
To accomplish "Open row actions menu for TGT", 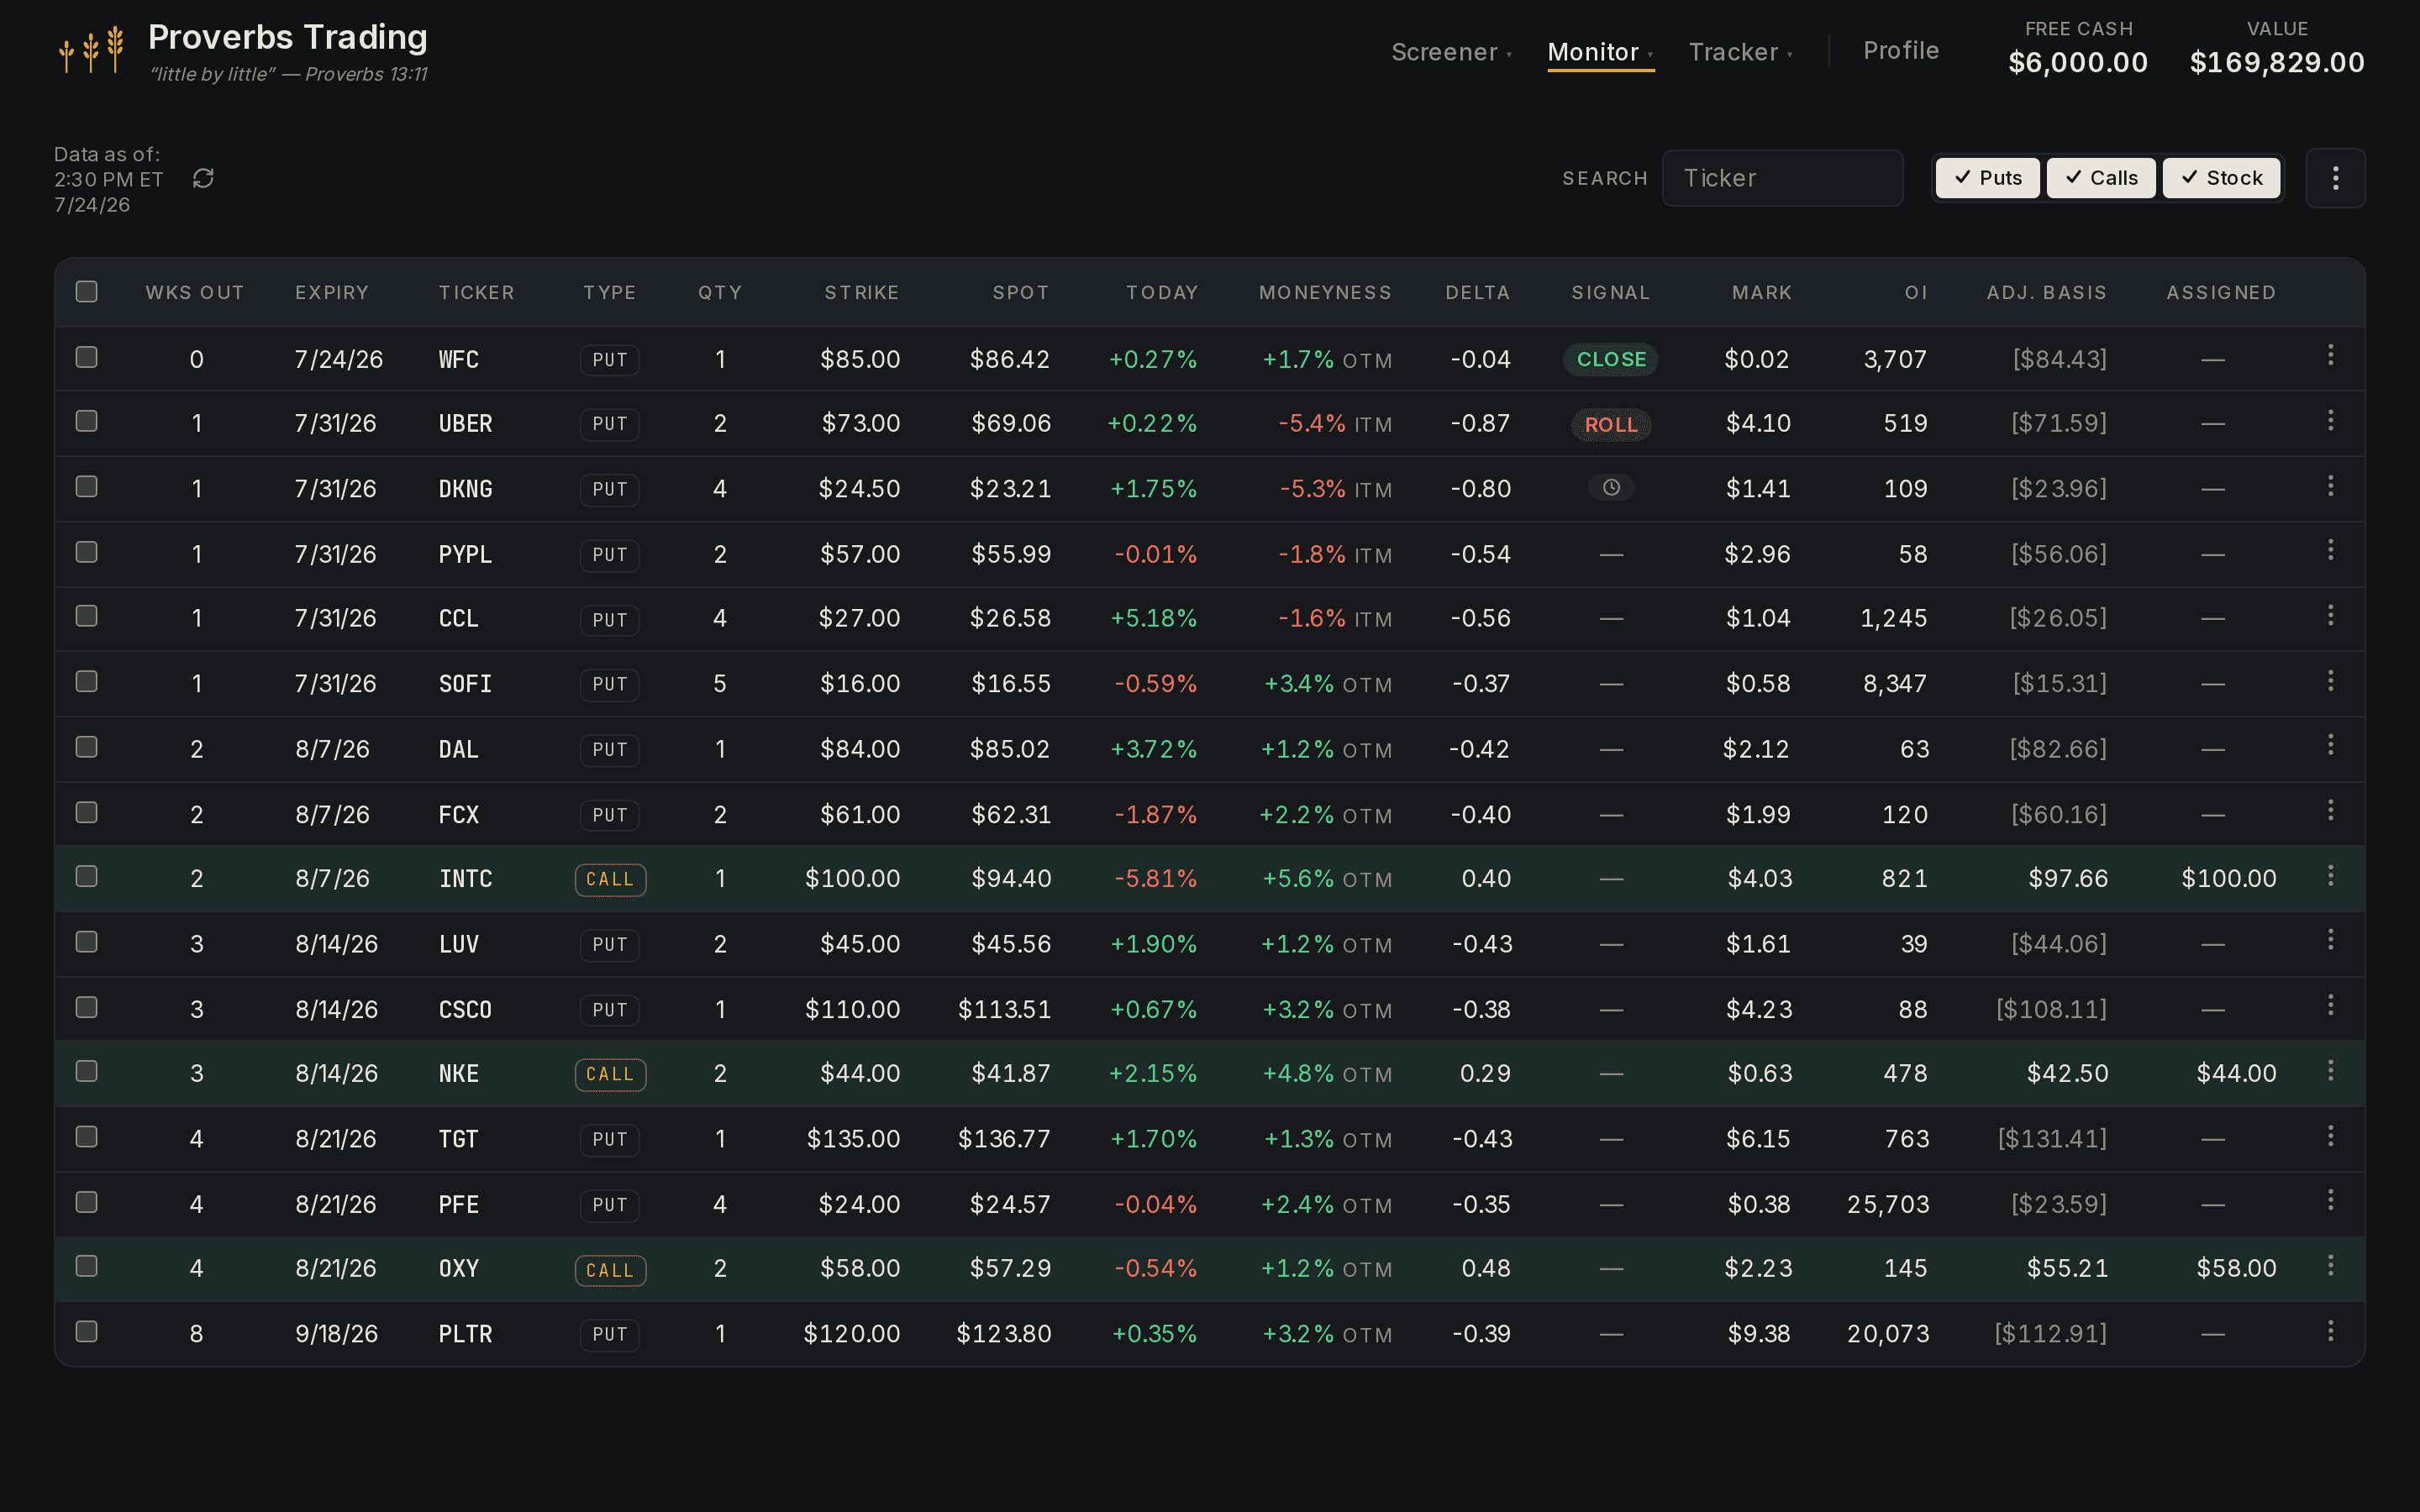I will [2330, 1135].
